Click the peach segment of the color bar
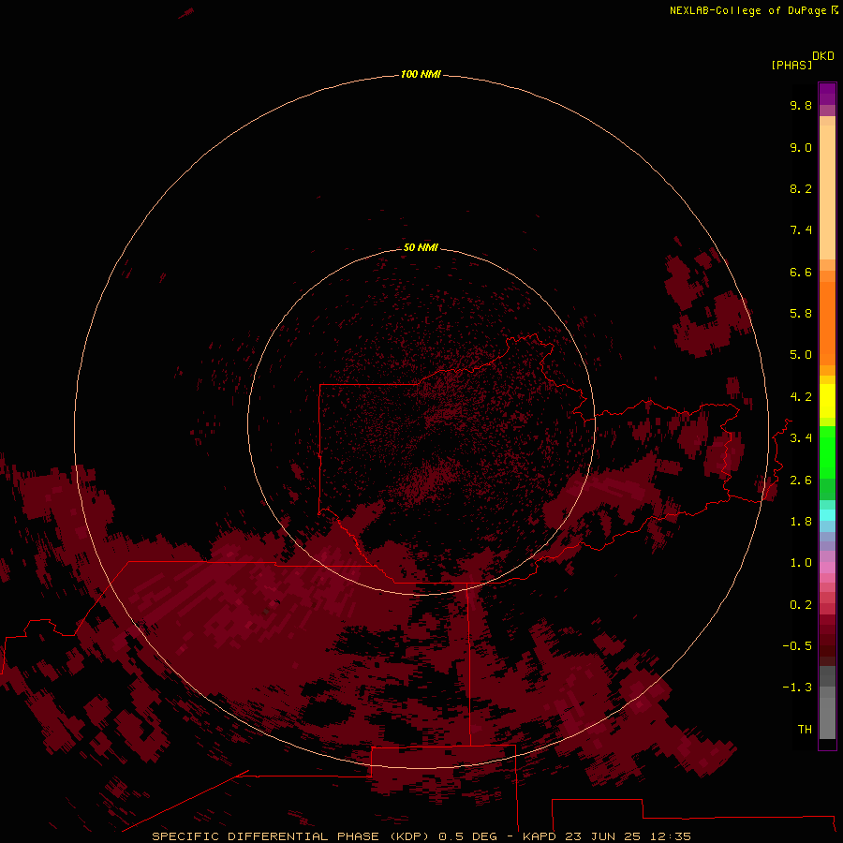This screenshot has height=843, width=843. [x=827, y=192]
